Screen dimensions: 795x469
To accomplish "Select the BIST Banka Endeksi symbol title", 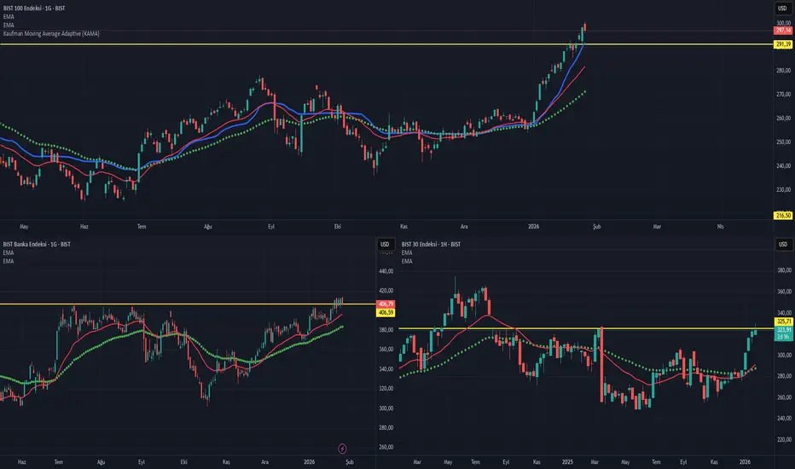I will click(39, 245).
